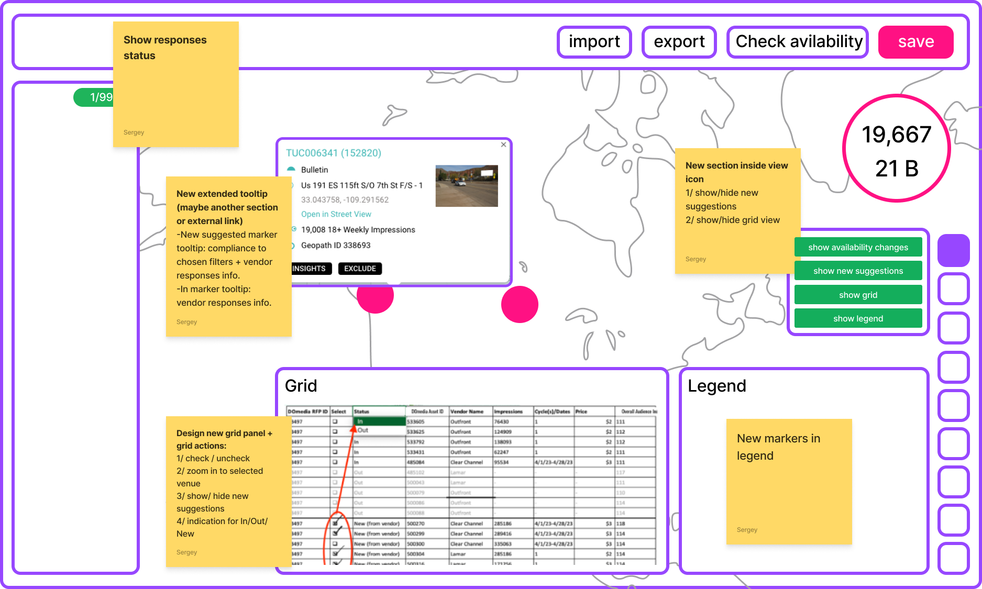Screen dimensions: 982x589
Task: Select 'show legend' option
Action: 858,318
